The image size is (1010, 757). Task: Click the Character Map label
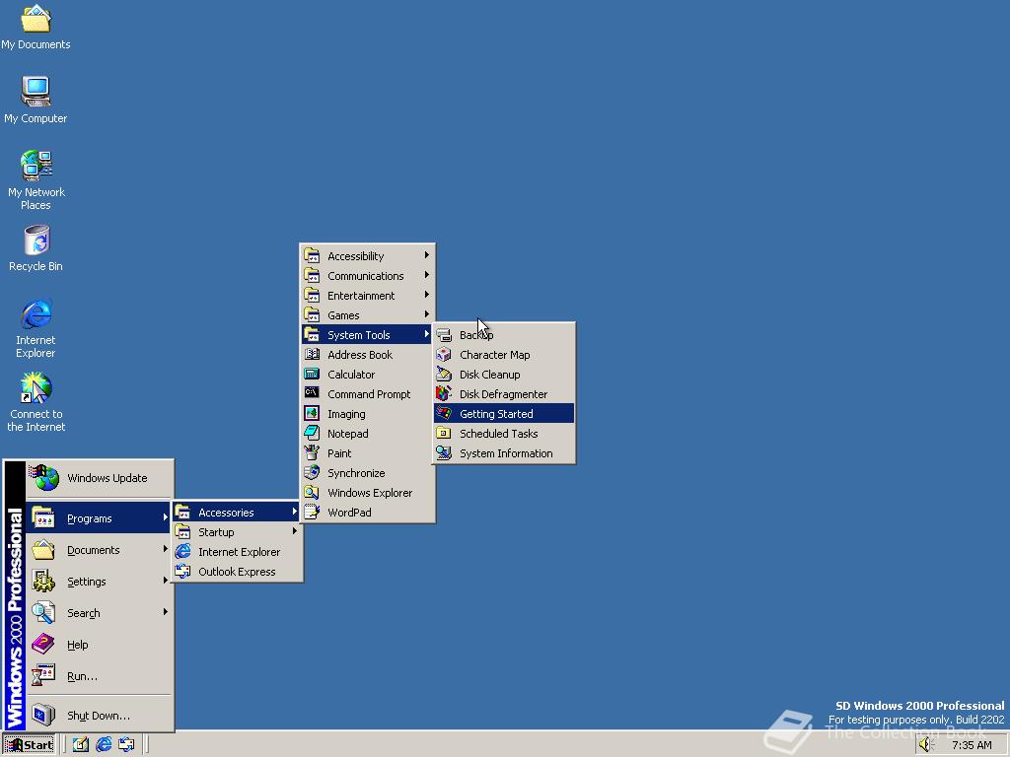click(x=495, y=355)
